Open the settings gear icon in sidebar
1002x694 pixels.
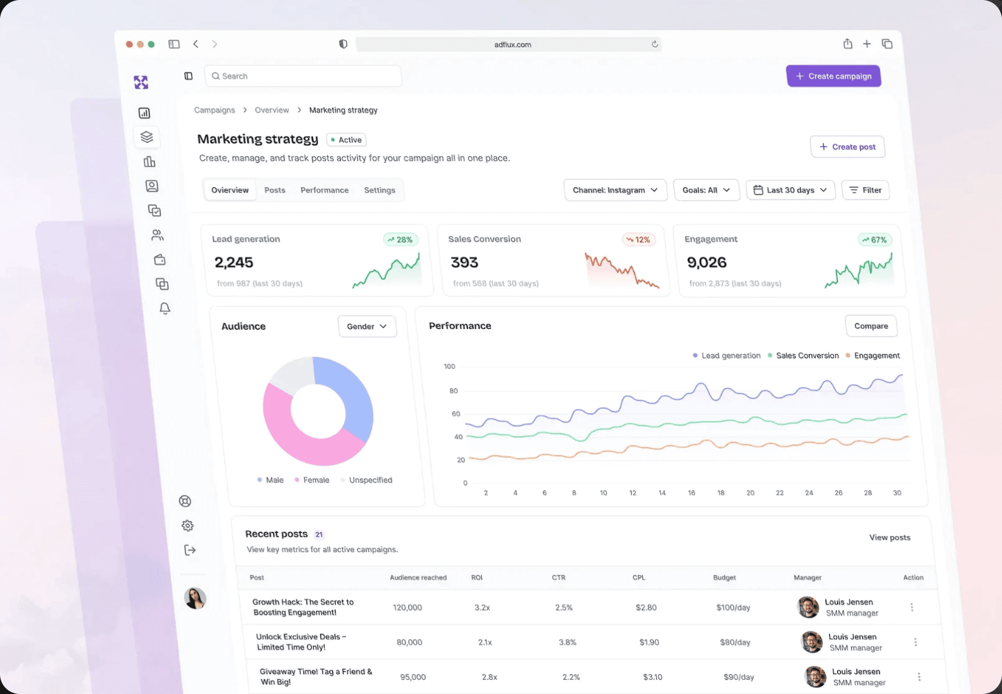pyautogui.click(x=188, y=525)
